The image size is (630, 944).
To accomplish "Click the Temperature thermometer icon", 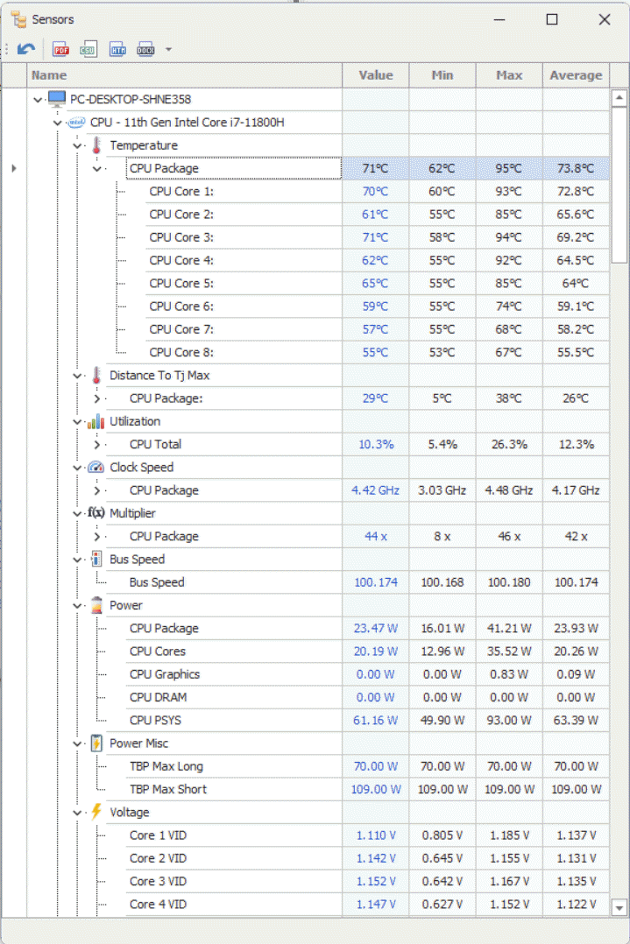I will [x=96, y=145].
